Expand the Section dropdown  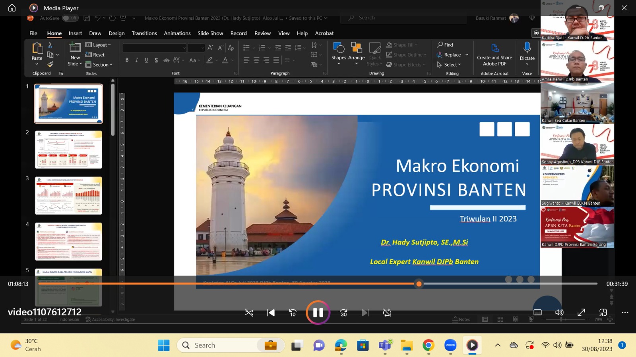point(99,65)
